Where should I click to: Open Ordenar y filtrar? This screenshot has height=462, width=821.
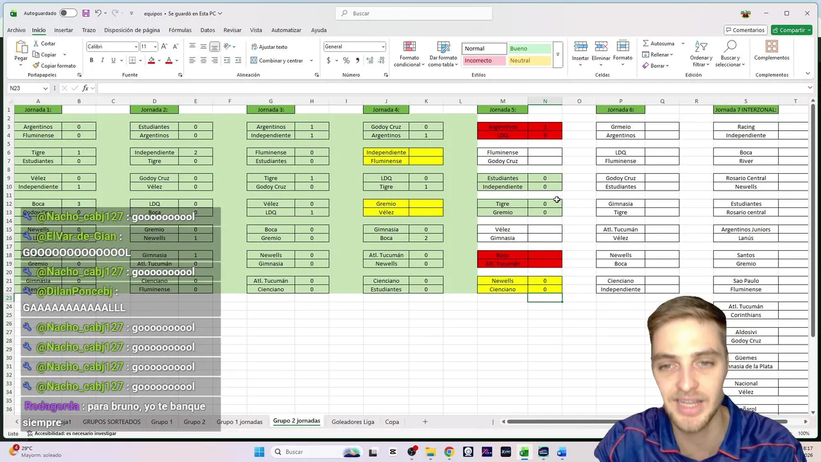pyautogui.click(x=701, y=54)
